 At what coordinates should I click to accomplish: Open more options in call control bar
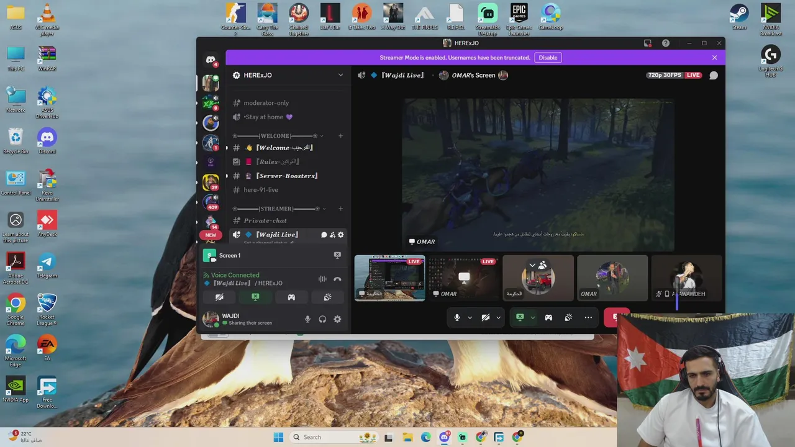tap(588, 317)
